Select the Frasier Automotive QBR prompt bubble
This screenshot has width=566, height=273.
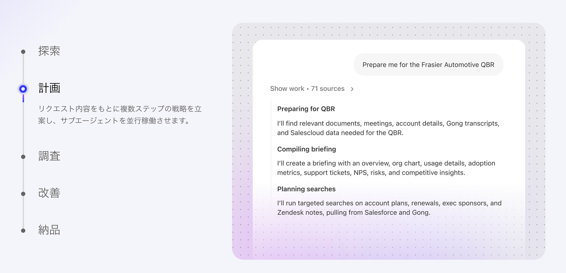tap(428, 64)
